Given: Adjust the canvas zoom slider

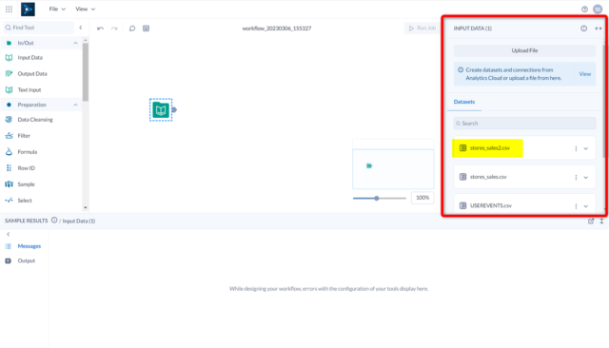Looking at the screenshot, I should 377,199.
